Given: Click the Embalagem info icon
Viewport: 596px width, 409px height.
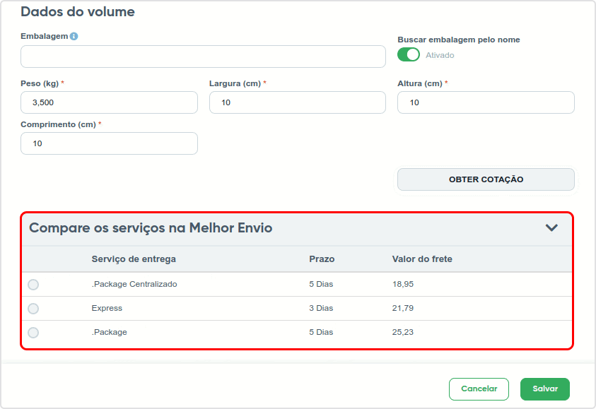Looking at the screenshot, I should (x=74, y=36).
